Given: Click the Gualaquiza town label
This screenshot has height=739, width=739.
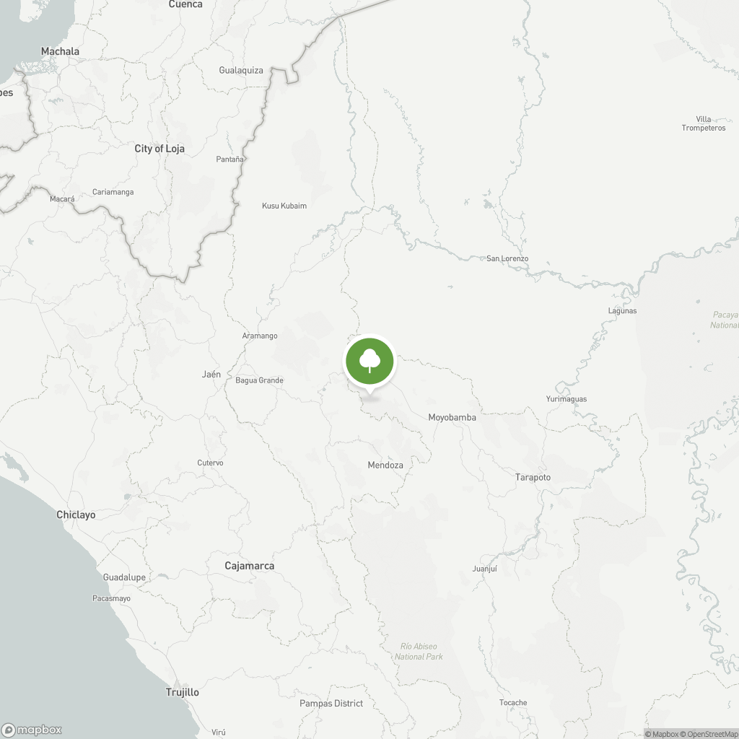Looking at the screenshot, I should [x=241, y=70].
